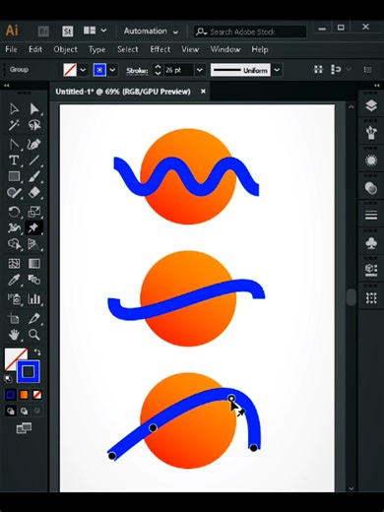Select the Rectangle tool
This screenshot has width=384, height=512.
point(14,176)
